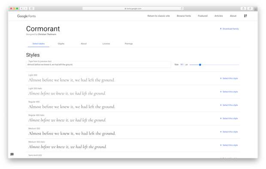Click the font size slider handle

200,65
